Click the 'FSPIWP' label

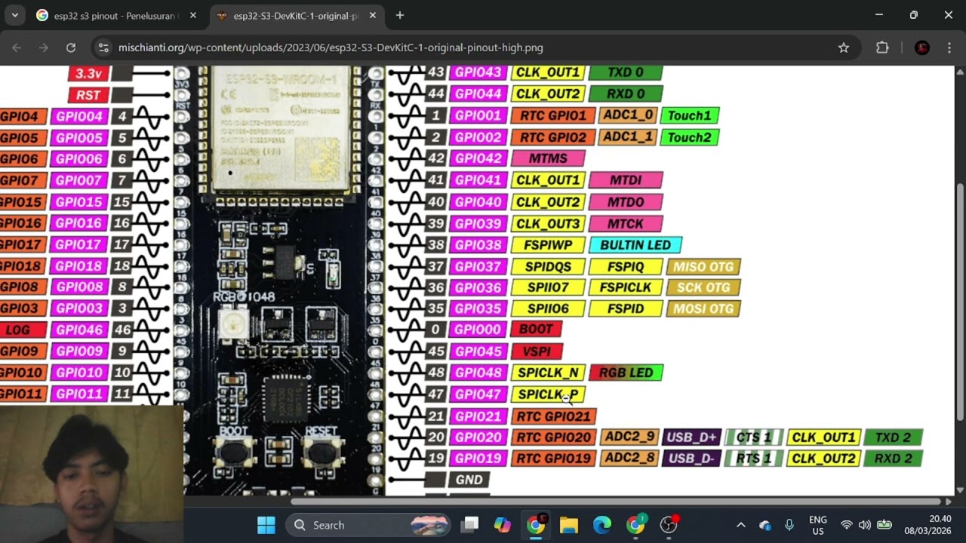point(549,245)
